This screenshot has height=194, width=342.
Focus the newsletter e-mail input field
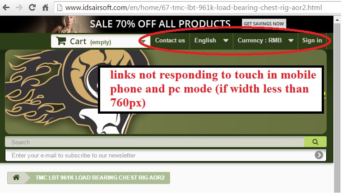[160, 155]
